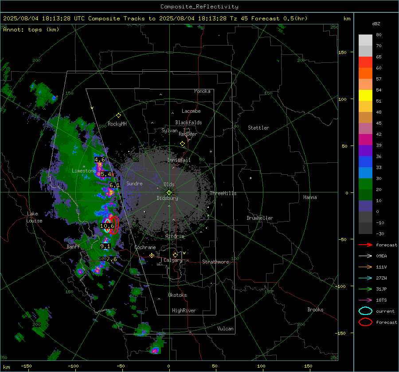The height and width of the screenshot is (372, 399).
Task: Click the Strathmore town label
Action: [x=215, y=262]
